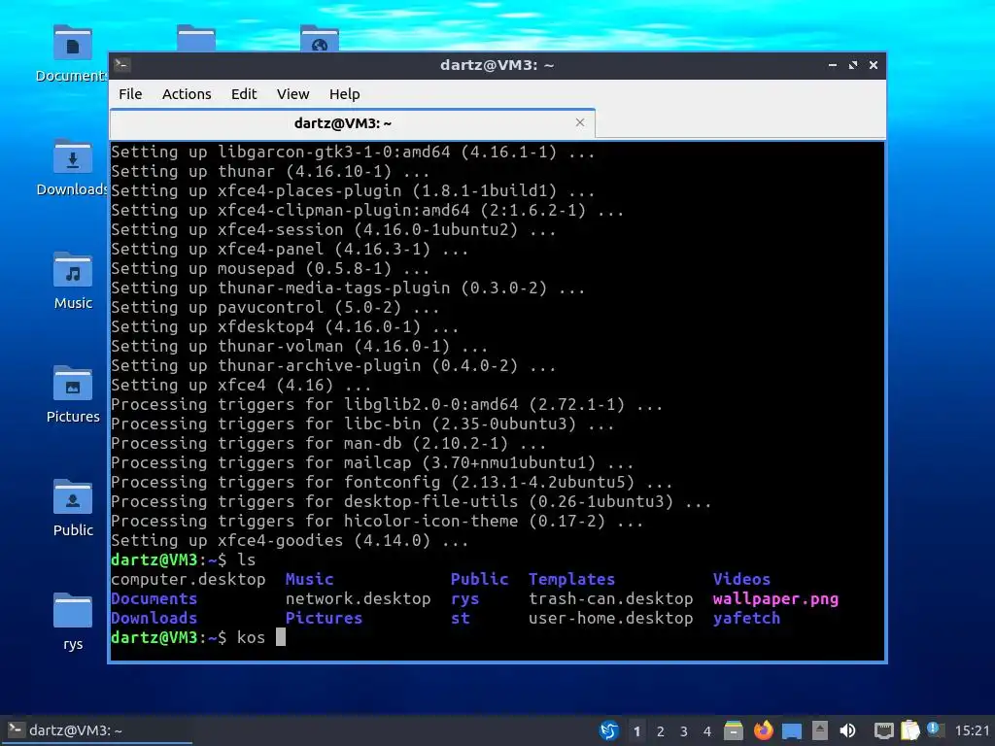This screenshot has height=746, width=995.
Task: Click 'st' directory in ls output
Action: [x=460, y=618]
